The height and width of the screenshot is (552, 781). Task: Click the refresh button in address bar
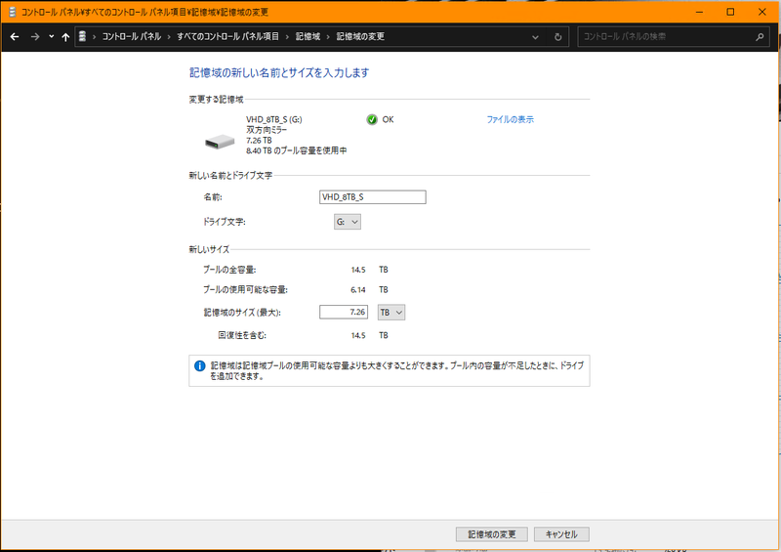[557, 37]
